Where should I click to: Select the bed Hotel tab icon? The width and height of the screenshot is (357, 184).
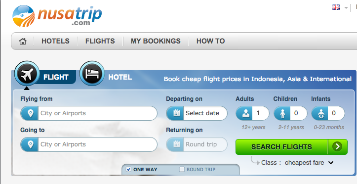(92, 73)
